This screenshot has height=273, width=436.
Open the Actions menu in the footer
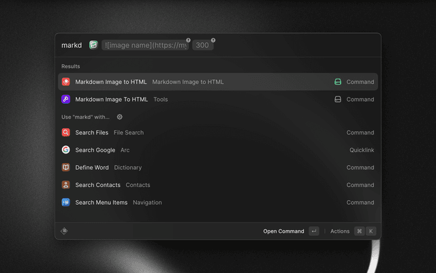click(x=340, y=231)
